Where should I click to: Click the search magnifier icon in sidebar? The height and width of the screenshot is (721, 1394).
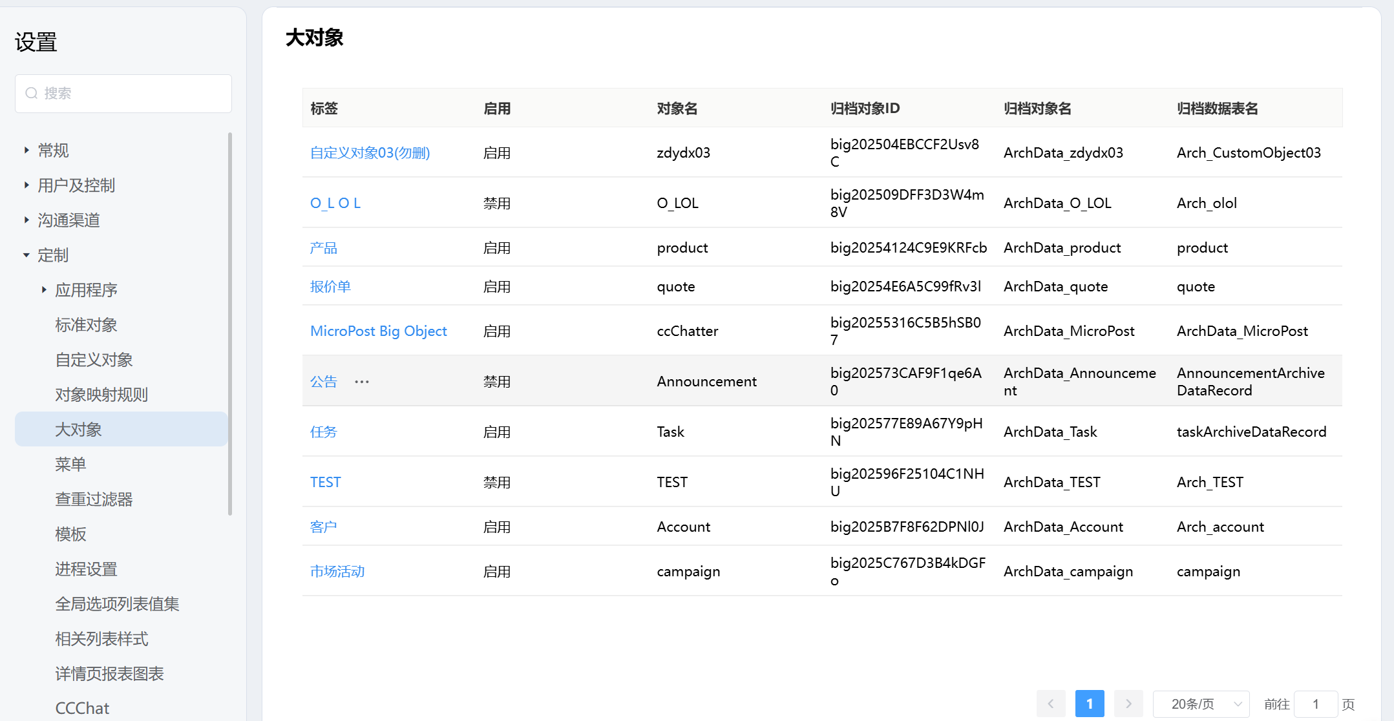point(31,94)
